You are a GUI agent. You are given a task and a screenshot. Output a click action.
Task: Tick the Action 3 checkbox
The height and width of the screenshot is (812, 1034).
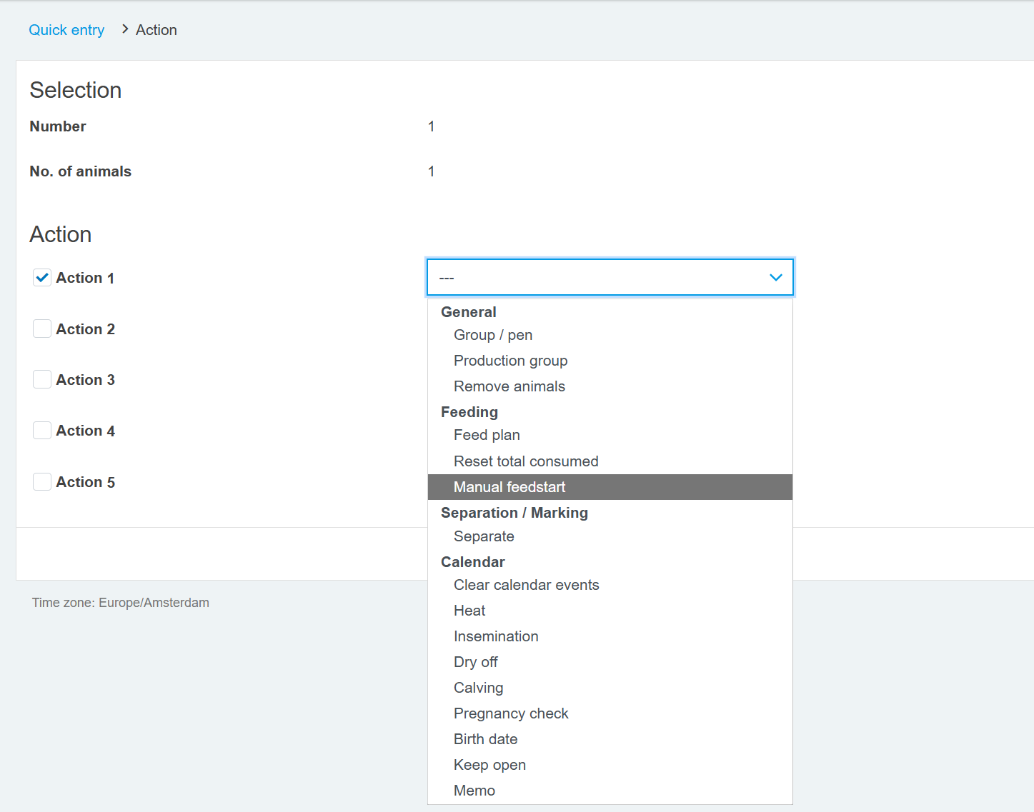(42, 379)
